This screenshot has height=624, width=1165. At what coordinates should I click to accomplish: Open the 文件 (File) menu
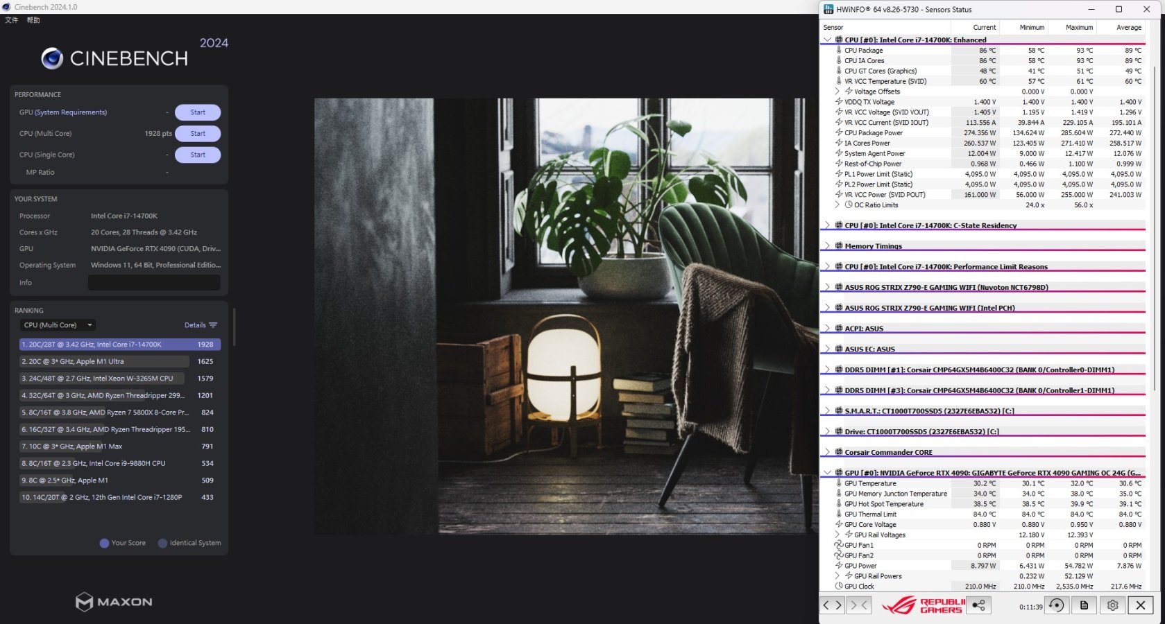click(11, 20)
